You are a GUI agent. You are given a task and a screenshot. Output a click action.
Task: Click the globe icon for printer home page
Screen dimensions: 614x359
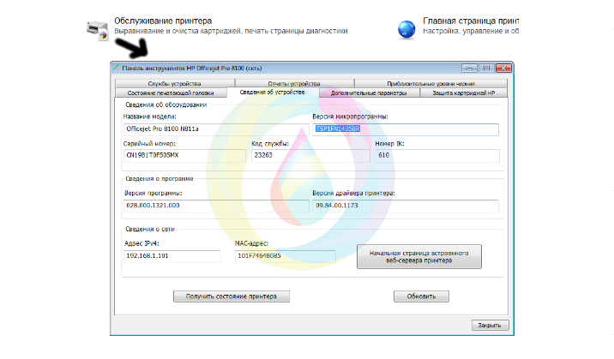406,30
